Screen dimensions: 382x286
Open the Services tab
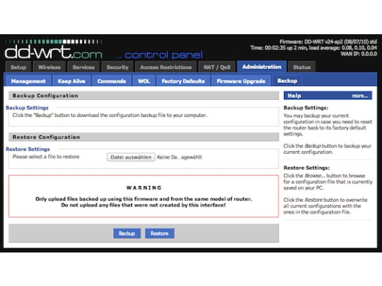click(84, 67)
